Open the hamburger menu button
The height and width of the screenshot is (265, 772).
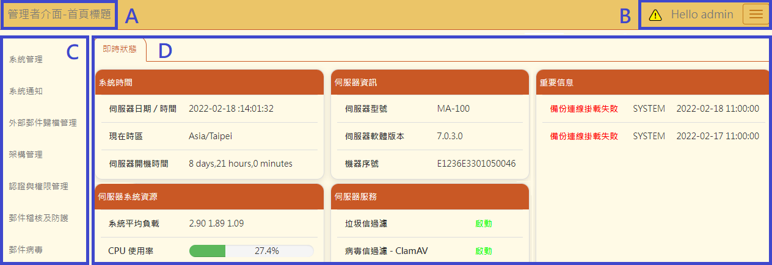756,15
